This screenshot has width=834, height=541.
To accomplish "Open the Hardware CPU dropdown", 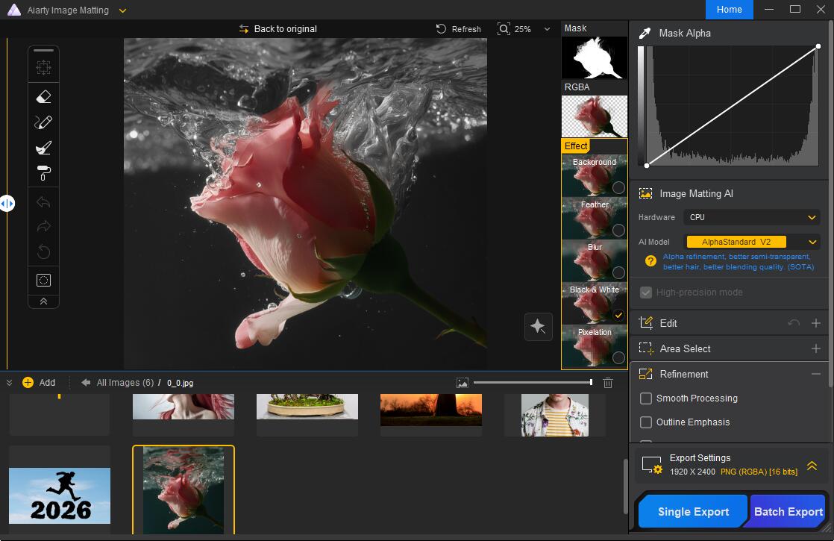I will point(752,217).
